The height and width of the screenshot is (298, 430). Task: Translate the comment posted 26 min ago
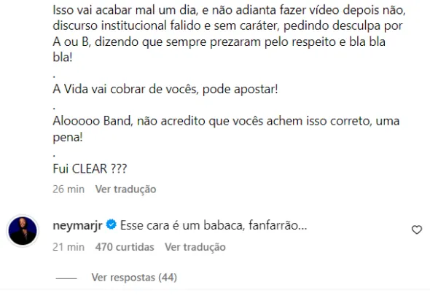click(x=125, y=189)
